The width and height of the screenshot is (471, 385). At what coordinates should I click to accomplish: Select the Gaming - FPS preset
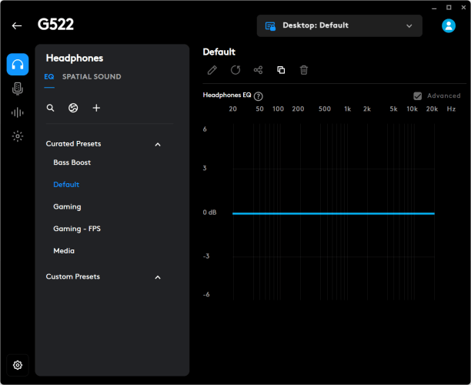77,229
